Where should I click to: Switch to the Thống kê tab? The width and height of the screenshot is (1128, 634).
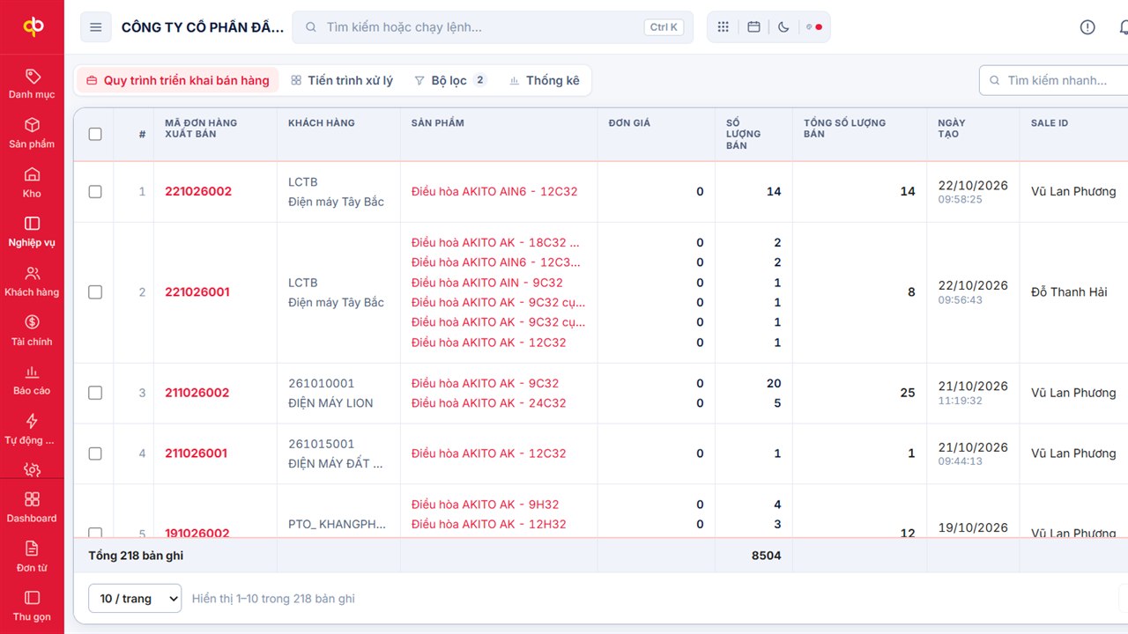pyautogui.click(x=544, y=80)
